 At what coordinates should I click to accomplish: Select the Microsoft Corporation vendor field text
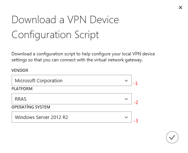click(39, 81)
